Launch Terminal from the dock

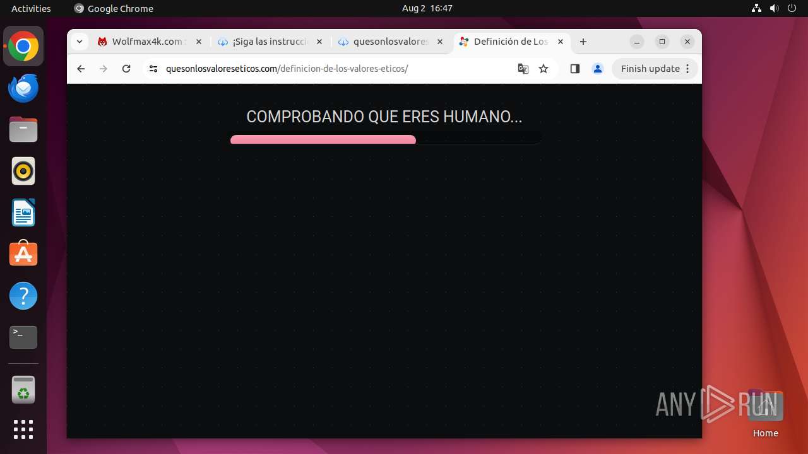[23, 337]
